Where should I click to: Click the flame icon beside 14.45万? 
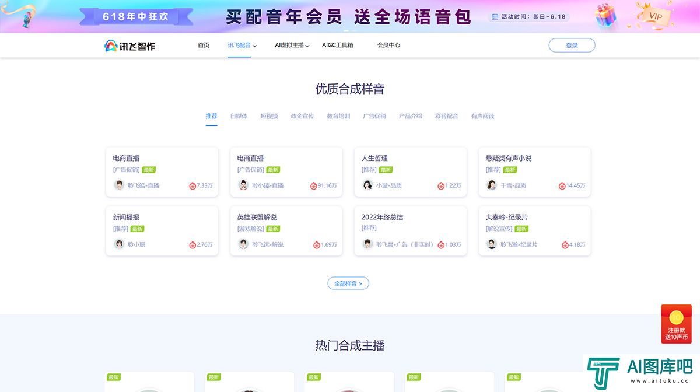562,185
